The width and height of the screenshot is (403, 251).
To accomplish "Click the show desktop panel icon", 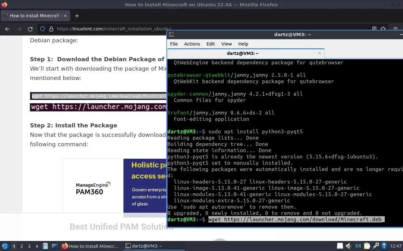I will 54,246.
